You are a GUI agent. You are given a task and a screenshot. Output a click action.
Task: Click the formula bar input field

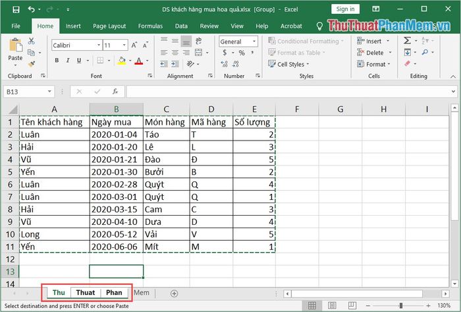pyautogui.click(x=288, y=92)
